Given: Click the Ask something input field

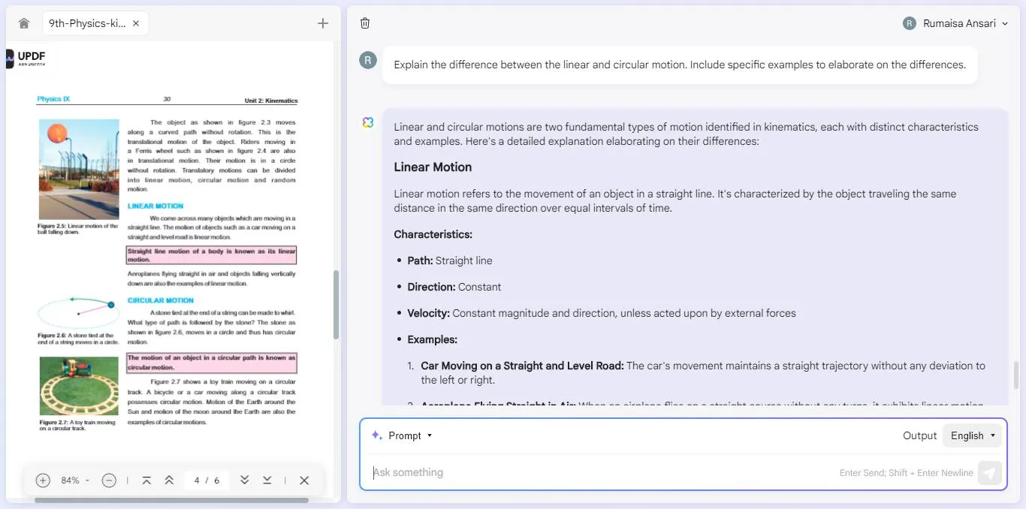Looking at the screenshot, I should tap(601, 472).
